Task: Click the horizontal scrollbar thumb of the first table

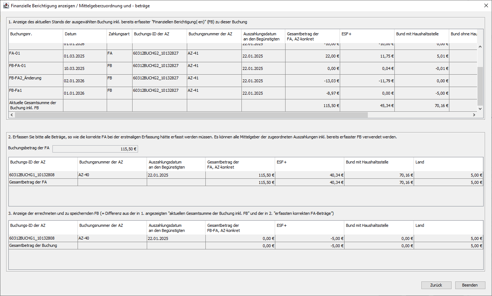Action: click(x=191, y=115)
